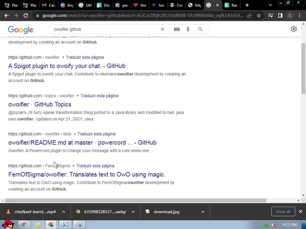Open Google quick settings gear
306x229 pixels.
pyautogui.click(x=294, y=29)
